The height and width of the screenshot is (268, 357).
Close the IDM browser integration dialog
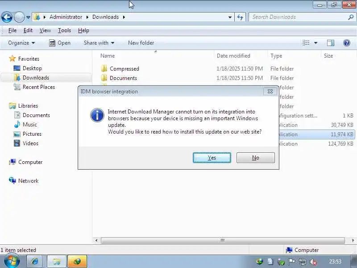click(270, 92)
